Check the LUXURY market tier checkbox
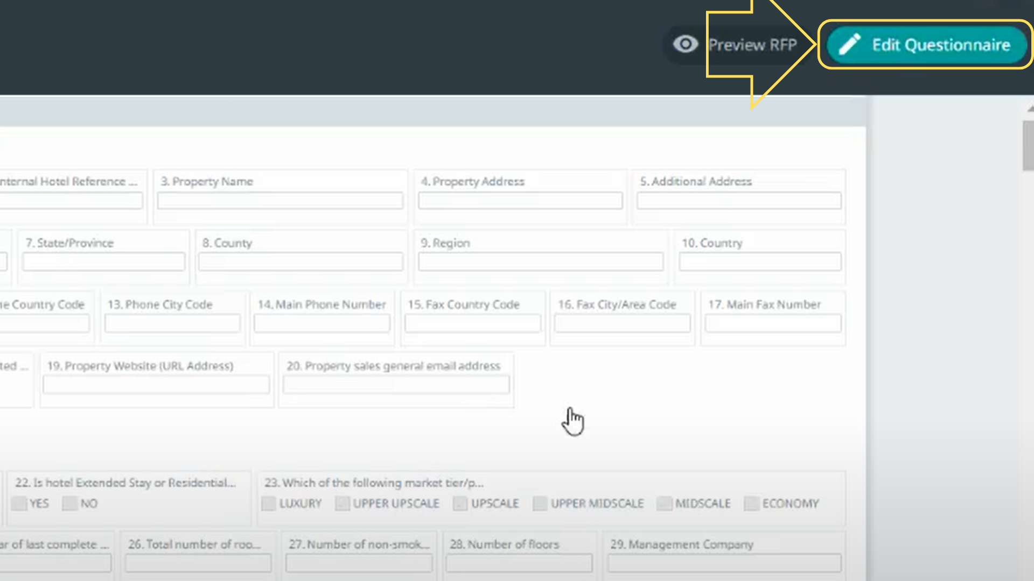 269,504
